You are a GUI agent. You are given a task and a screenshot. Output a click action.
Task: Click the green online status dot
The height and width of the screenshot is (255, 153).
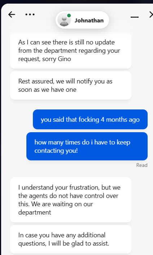[x=69, y=16]
